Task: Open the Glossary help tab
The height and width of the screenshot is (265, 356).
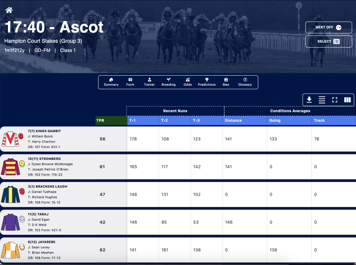Action: point(245,82)
